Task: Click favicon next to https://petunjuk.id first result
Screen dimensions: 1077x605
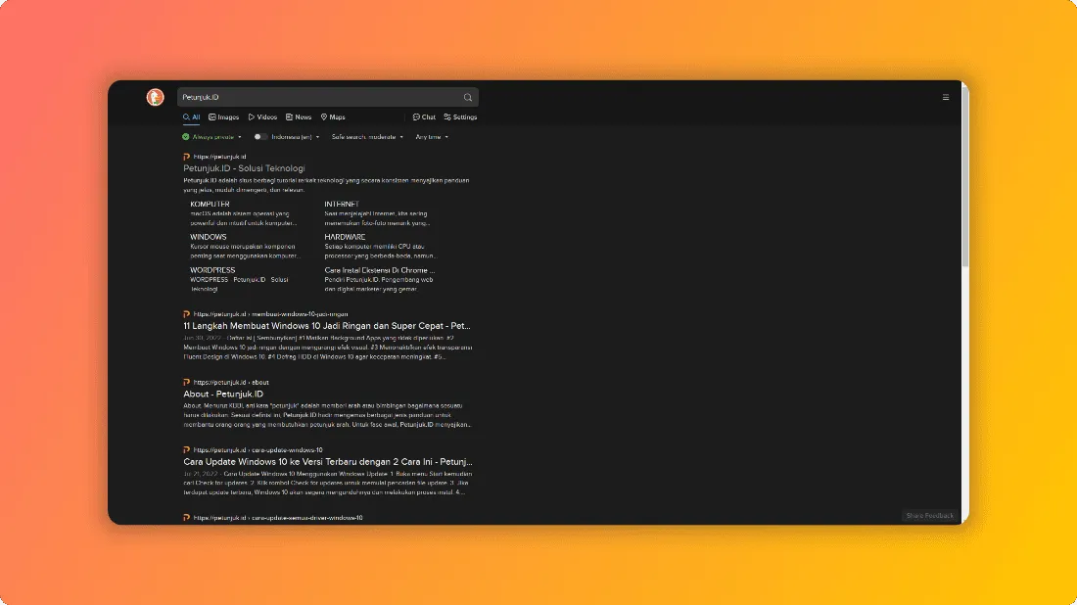Action: pos(186,157)
